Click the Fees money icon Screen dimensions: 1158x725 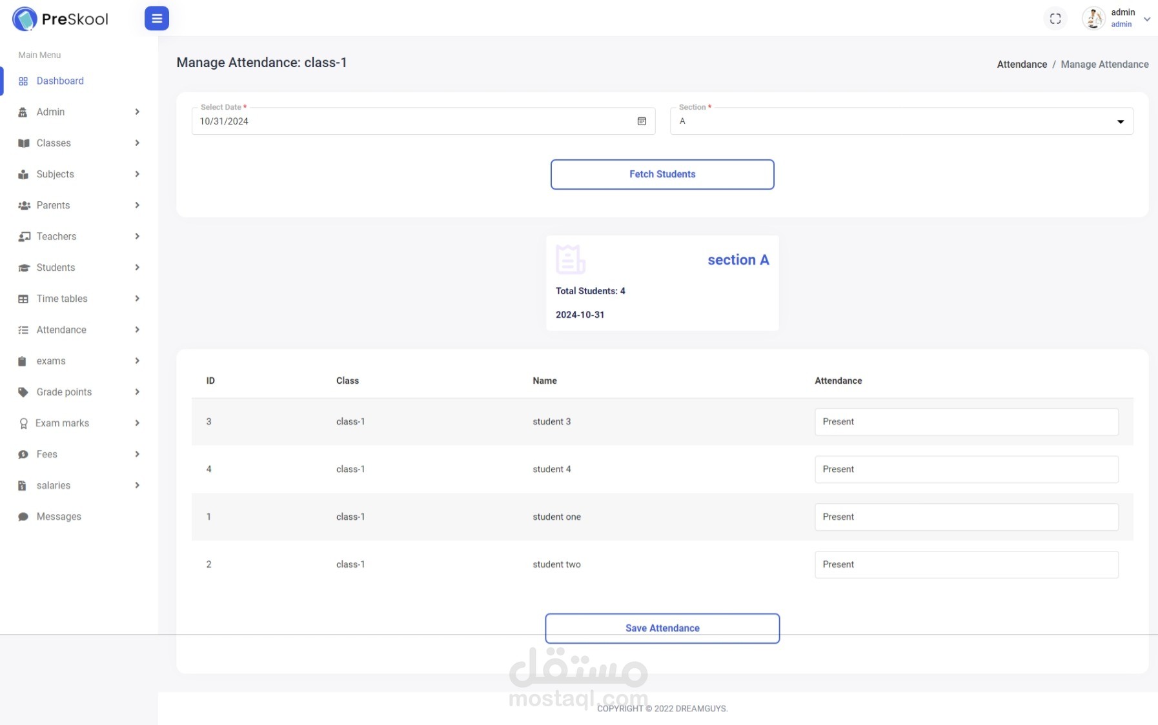pyautogui.click(x=23, y=455)
